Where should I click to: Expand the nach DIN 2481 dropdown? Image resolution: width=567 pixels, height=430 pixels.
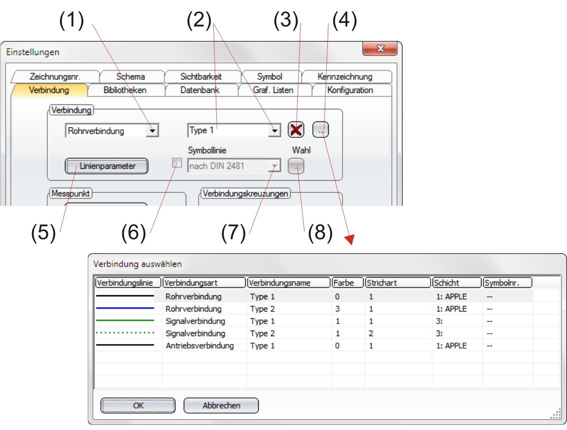pos(274,166)
